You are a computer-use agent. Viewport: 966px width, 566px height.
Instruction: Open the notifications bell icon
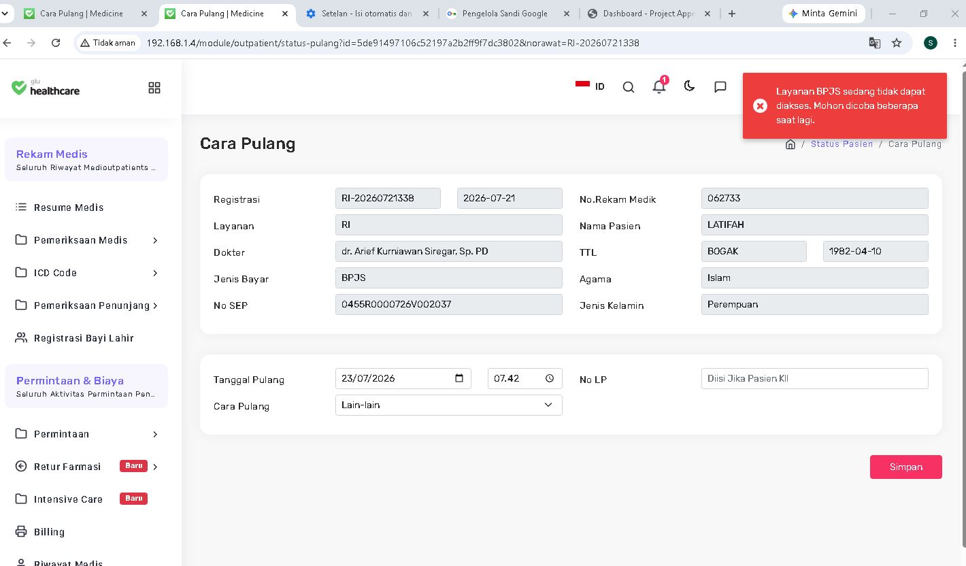[659, 86]
